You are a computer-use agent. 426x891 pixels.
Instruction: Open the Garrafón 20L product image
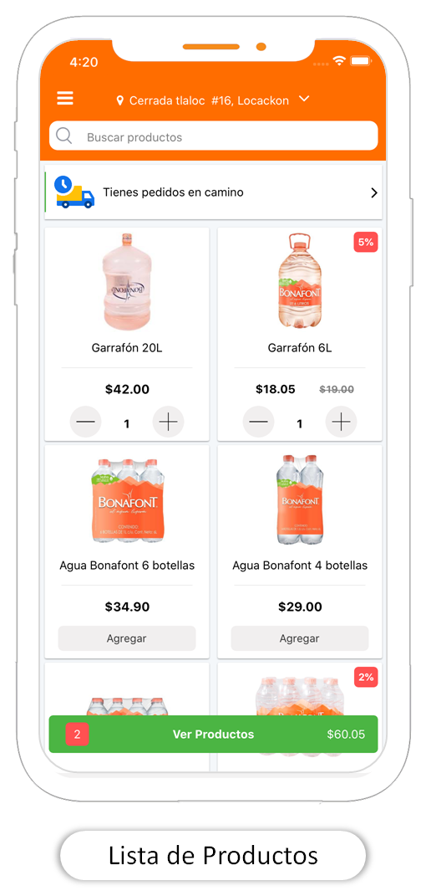tap(127, 281)
